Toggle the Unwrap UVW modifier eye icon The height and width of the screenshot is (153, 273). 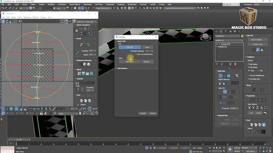coord(217,44)
